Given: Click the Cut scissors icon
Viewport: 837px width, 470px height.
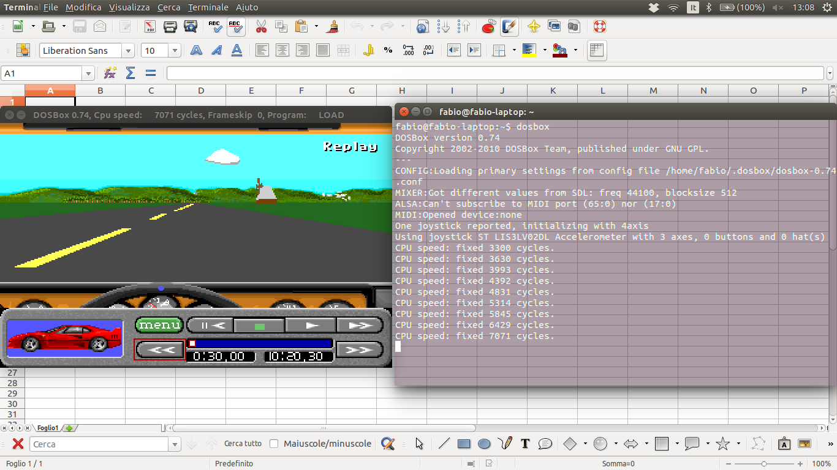Looking at the screenshot, I should click(x=261, y=26).
